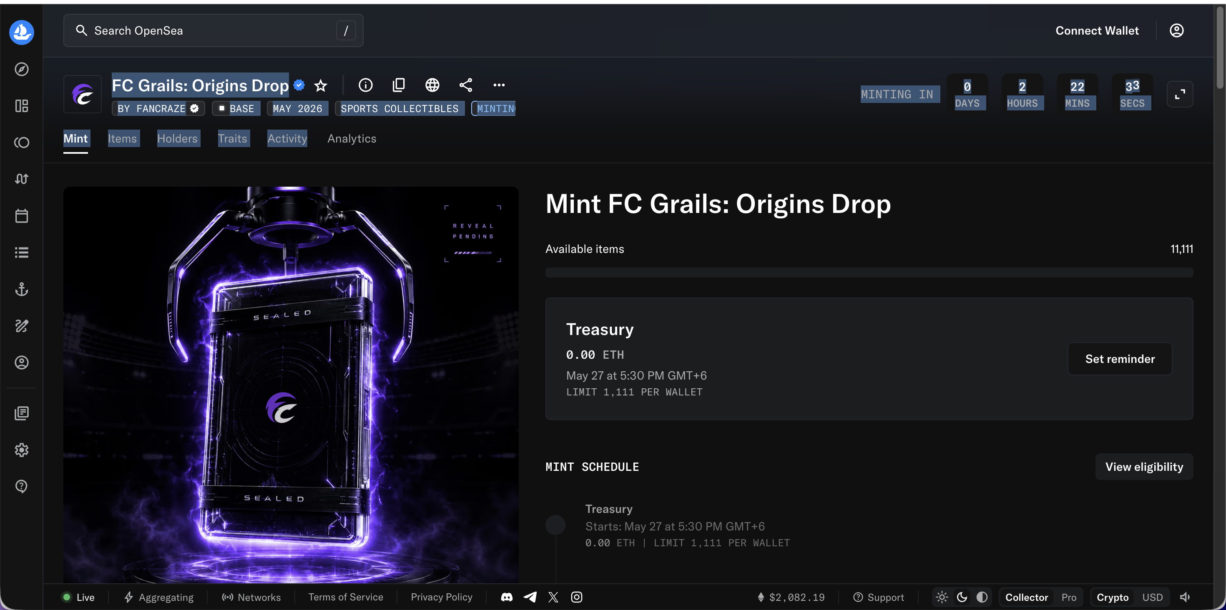Click the BASE chain tag
The image size is (1226, 610).
click(236, 108)
